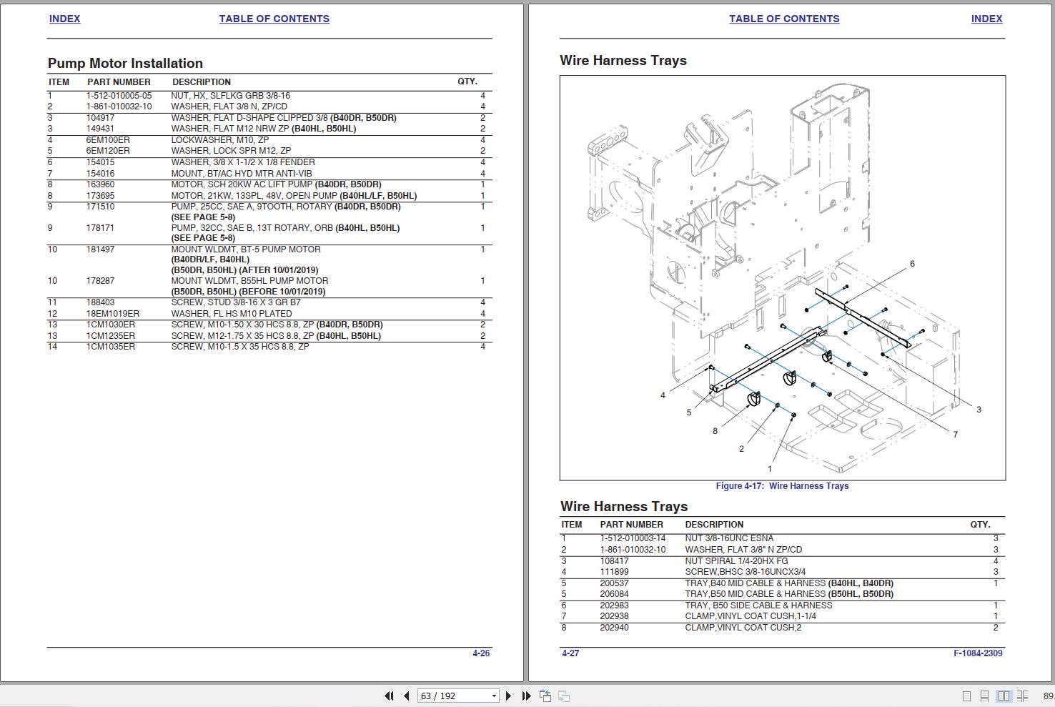Select part number 154015

[100, 162]
